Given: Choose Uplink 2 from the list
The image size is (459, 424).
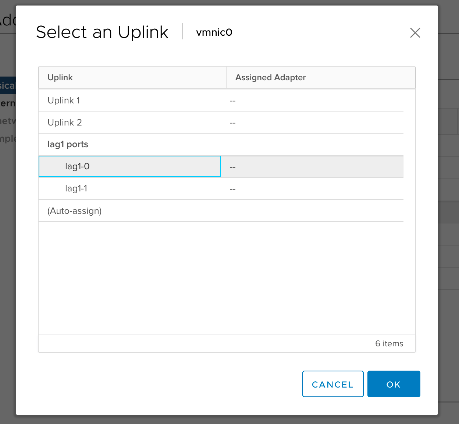Looking at the screenshot, I should coord(65,123).
